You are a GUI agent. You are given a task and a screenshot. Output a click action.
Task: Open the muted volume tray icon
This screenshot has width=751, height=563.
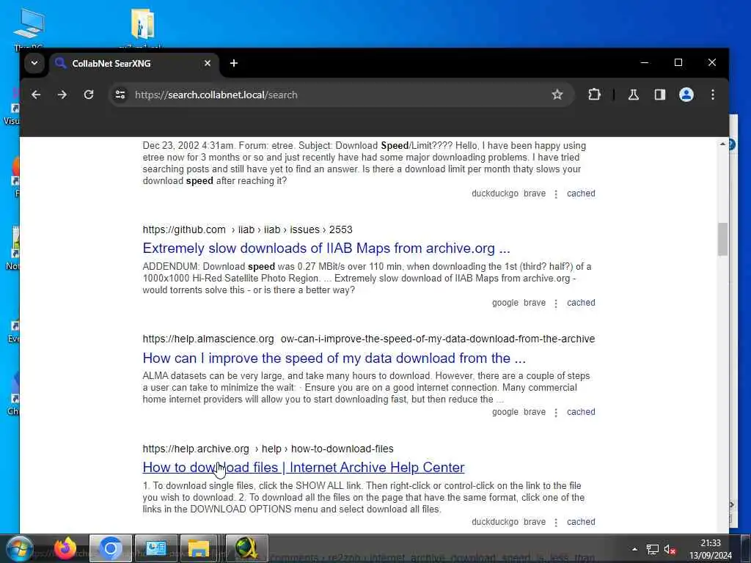pos(670,549)
